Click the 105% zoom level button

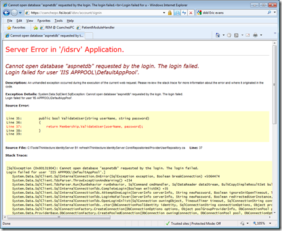259,224
